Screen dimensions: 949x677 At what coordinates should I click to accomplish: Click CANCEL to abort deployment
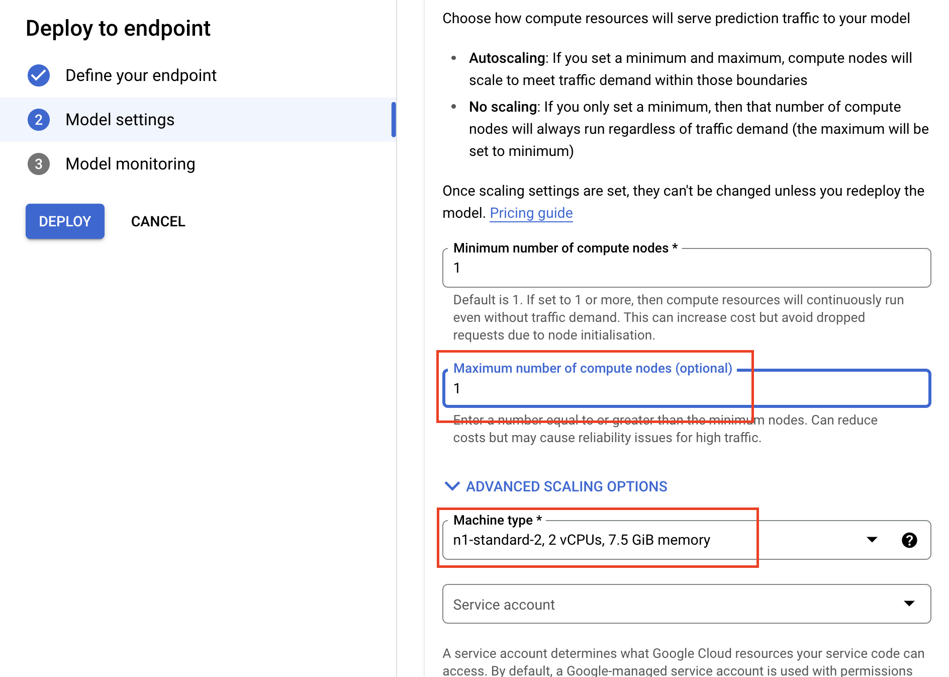(158, 221)
